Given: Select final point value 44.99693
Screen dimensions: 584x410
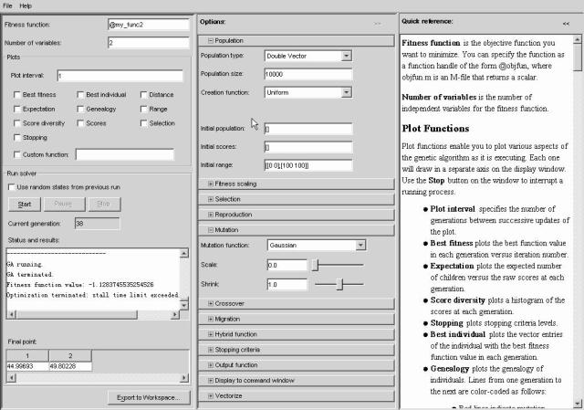Looking at the screenshot, I should tap(27, 366).
